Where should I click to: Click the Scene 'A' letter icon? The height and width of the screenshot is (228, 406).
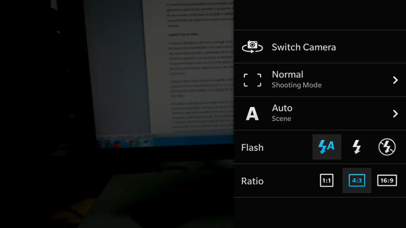[252, 114]
